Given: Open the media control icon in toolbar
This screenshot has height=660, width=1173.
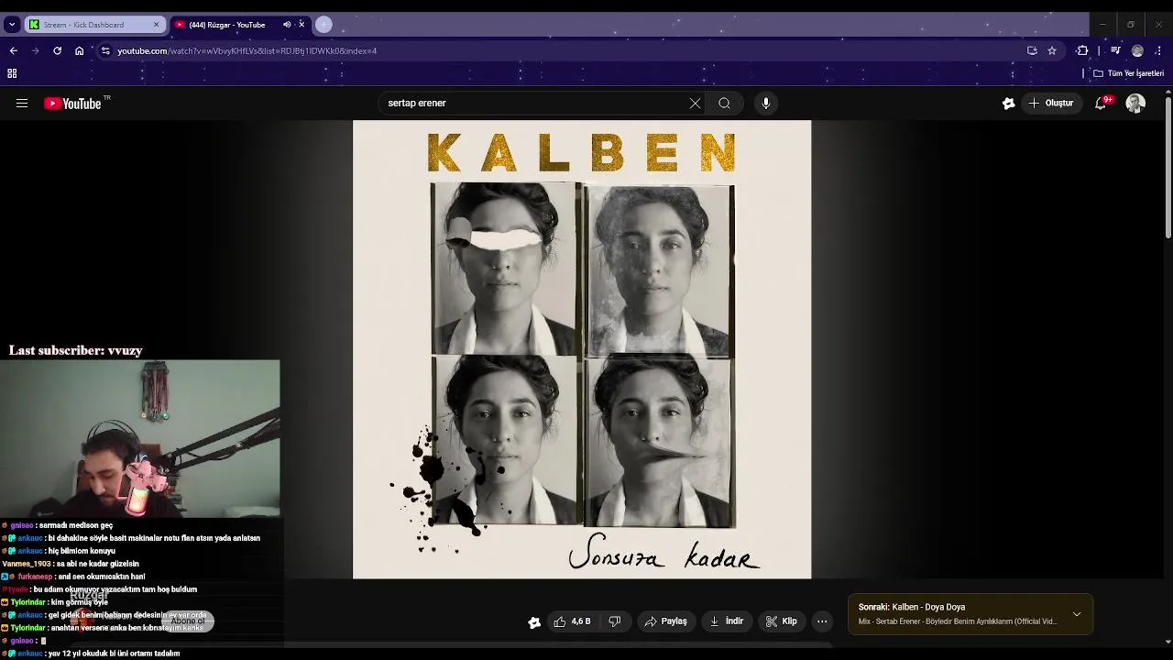Looking at the screenshot, I should point(1115,51).
